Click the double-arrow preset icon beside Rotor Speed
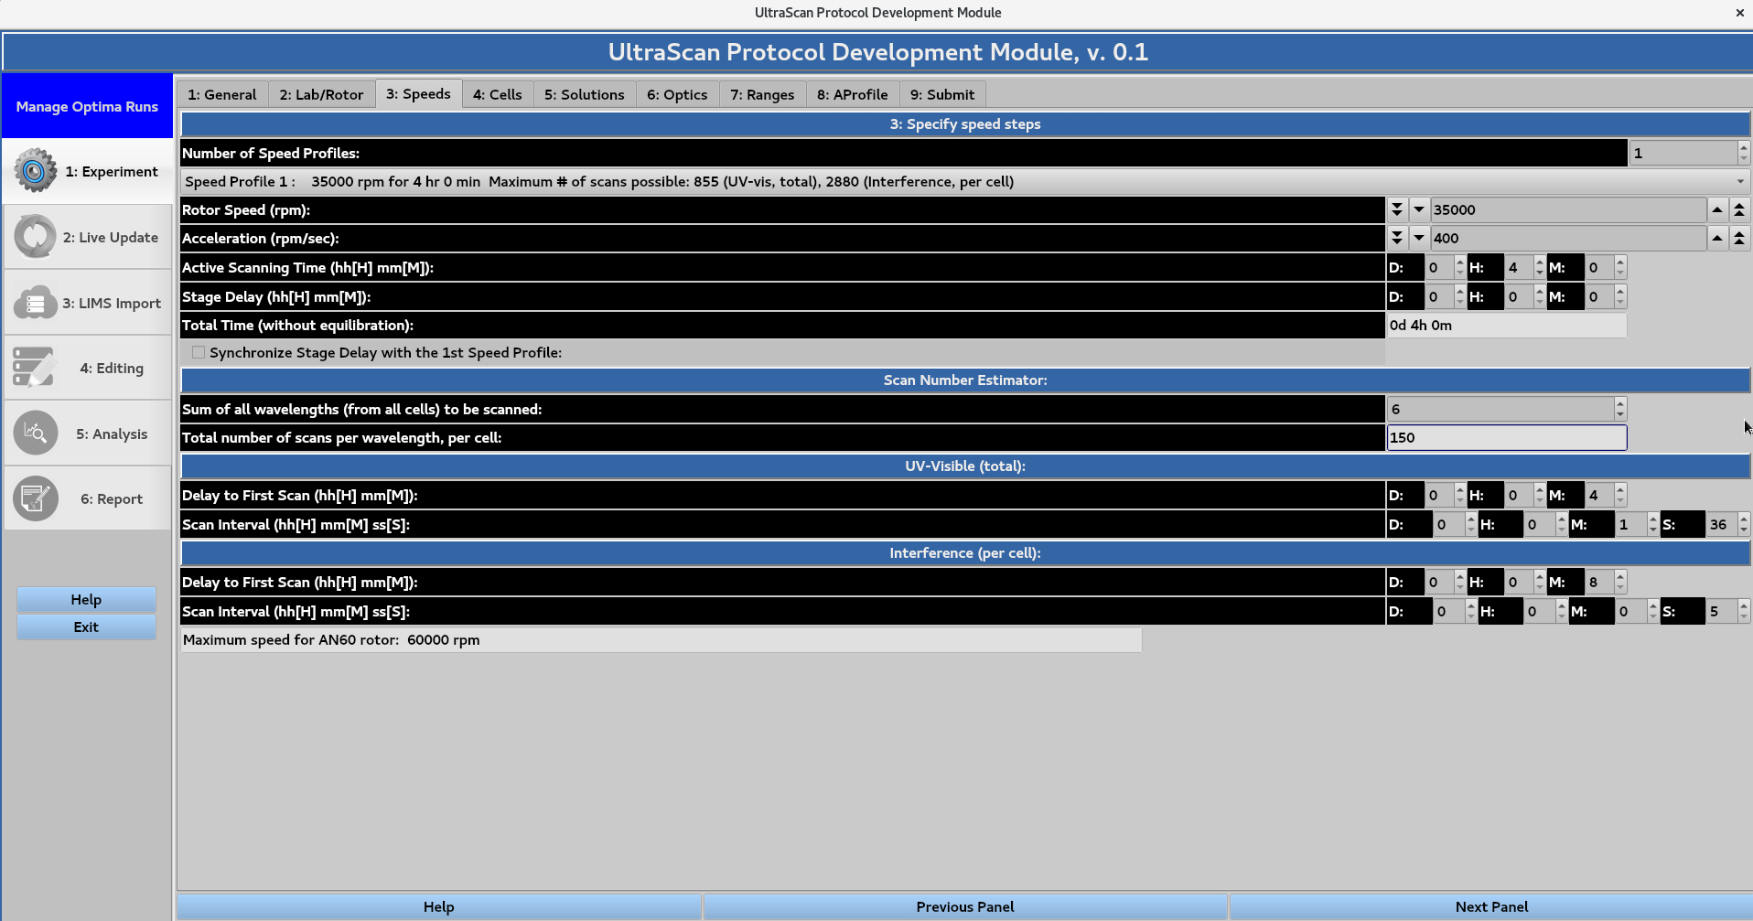 coord(1397,209)
